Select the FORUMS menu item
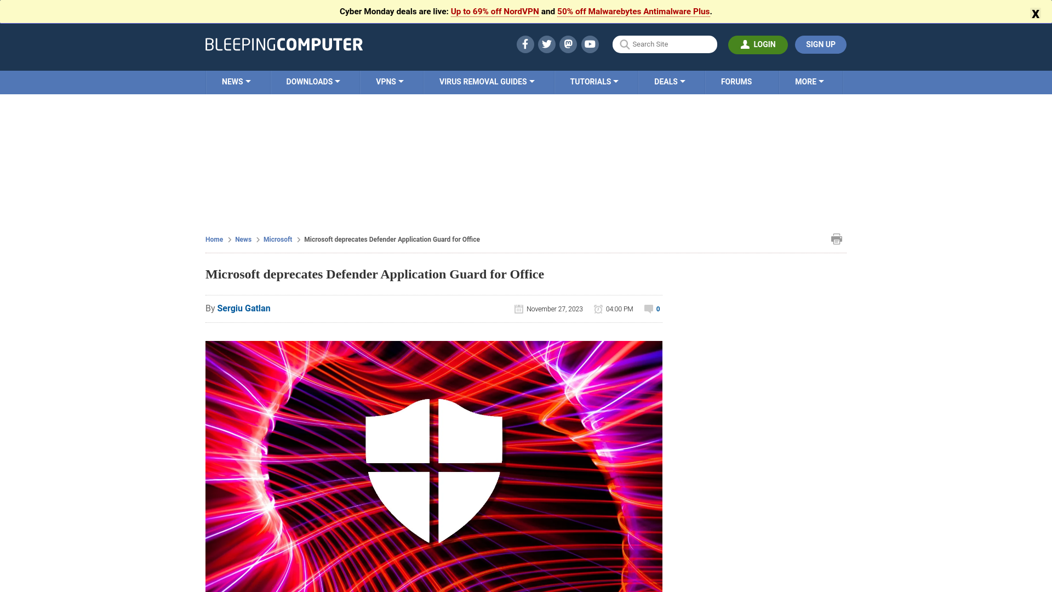This screenshot has height=592, width=1052. pyautogui.click(x=735, y=82)
